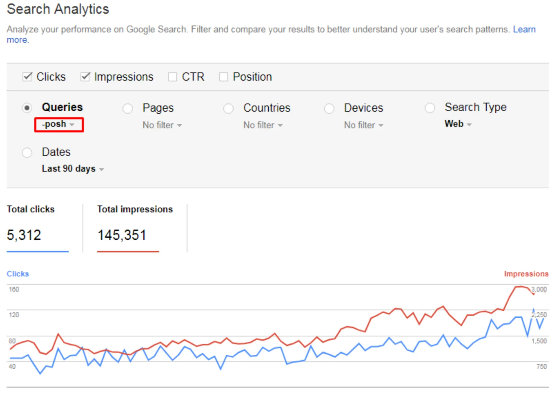
Task: Select the Queries radio button
Action: pos(27,108)
